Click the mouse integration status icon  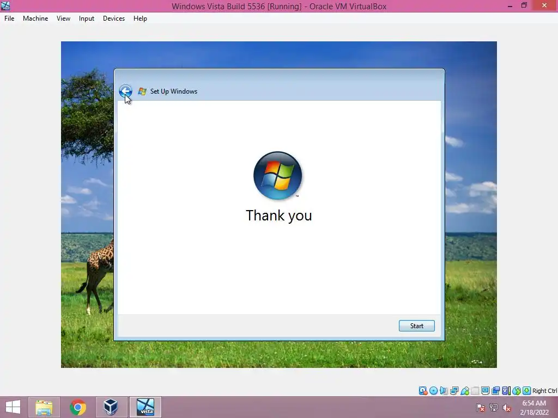pyautogui.click(x=517, y=391)
